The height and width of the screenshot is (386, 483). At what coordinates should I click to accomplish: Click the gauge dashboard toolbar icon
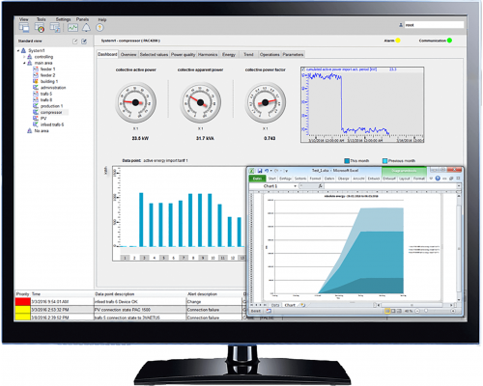[40, 28]
